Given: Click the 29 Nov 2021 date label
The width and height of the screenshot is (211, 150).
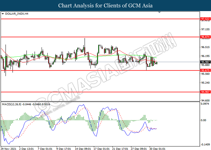Looking at the screenshot, I should click(8, 149).
